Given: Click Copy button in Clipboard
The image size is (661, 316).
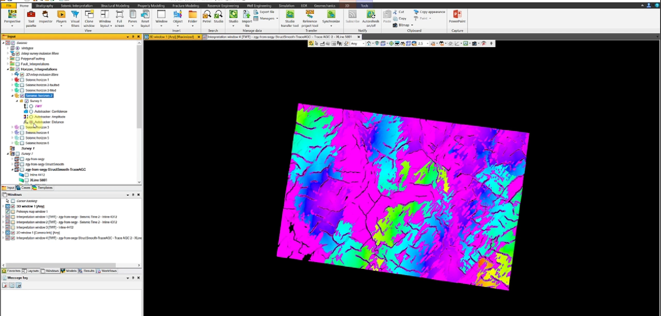Looking at the screenshot, I should point(400,19).
